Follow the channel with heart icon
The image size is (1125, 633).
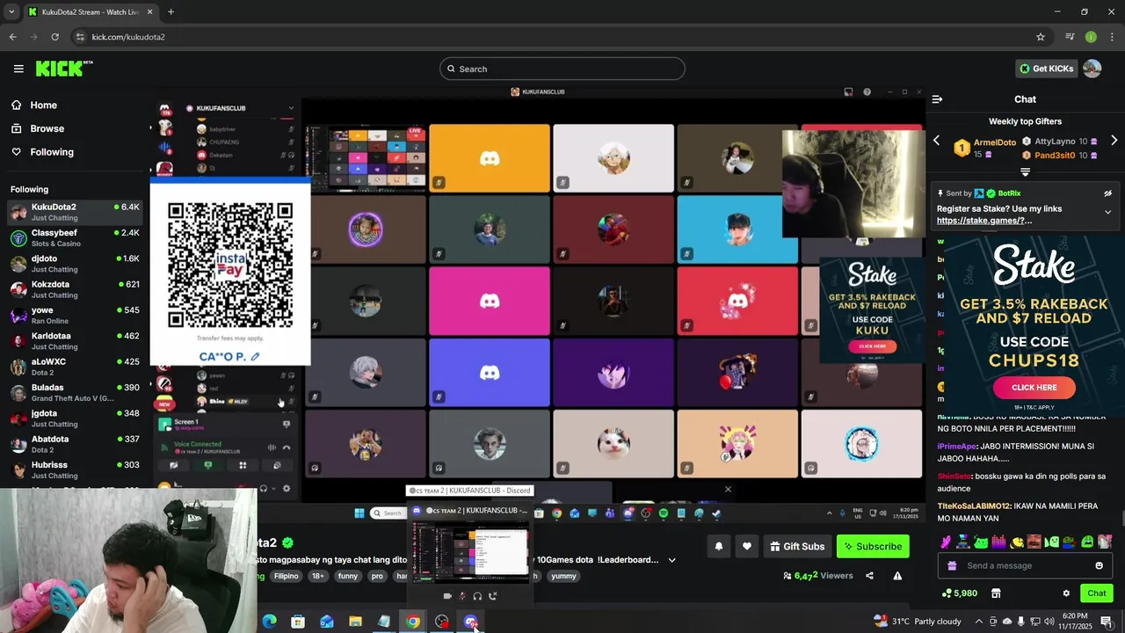point(747,546)
